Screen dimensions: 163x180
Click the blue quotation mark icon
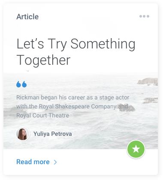click(21, 84)
